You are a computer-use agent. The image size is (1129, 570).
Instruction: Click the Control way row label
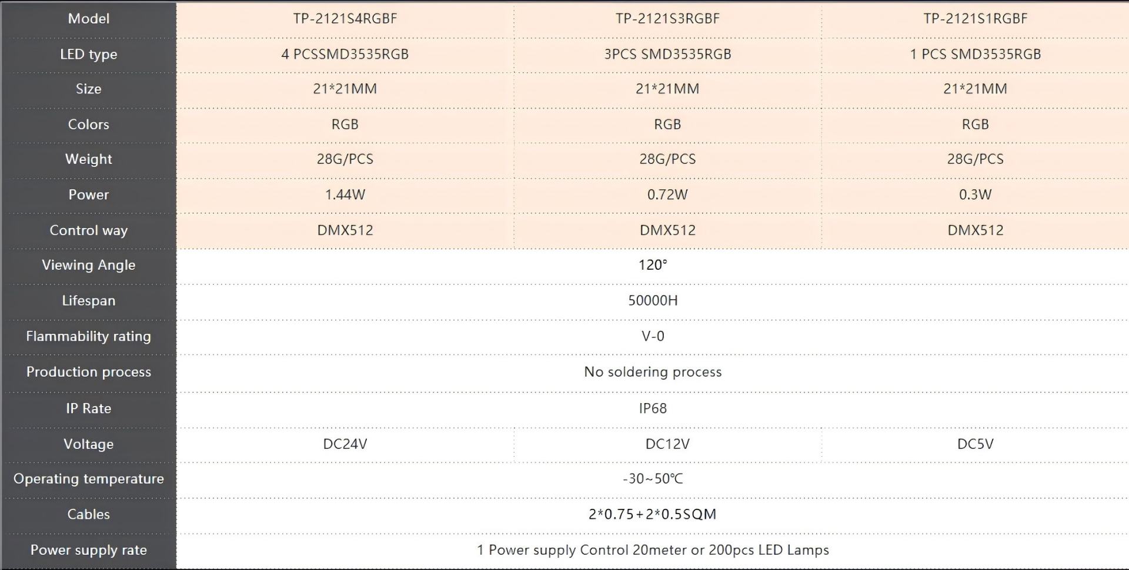(89, 230)
